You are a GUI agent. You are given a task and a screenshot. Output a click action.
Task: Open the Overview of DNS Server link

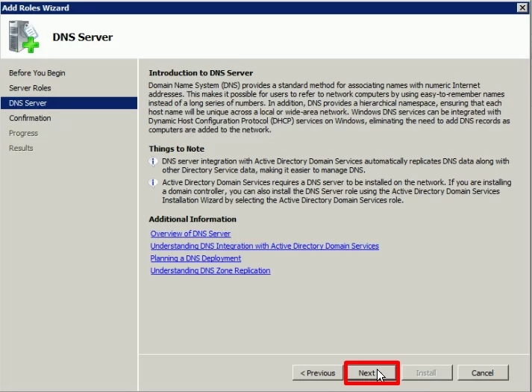tap(190, 234)
